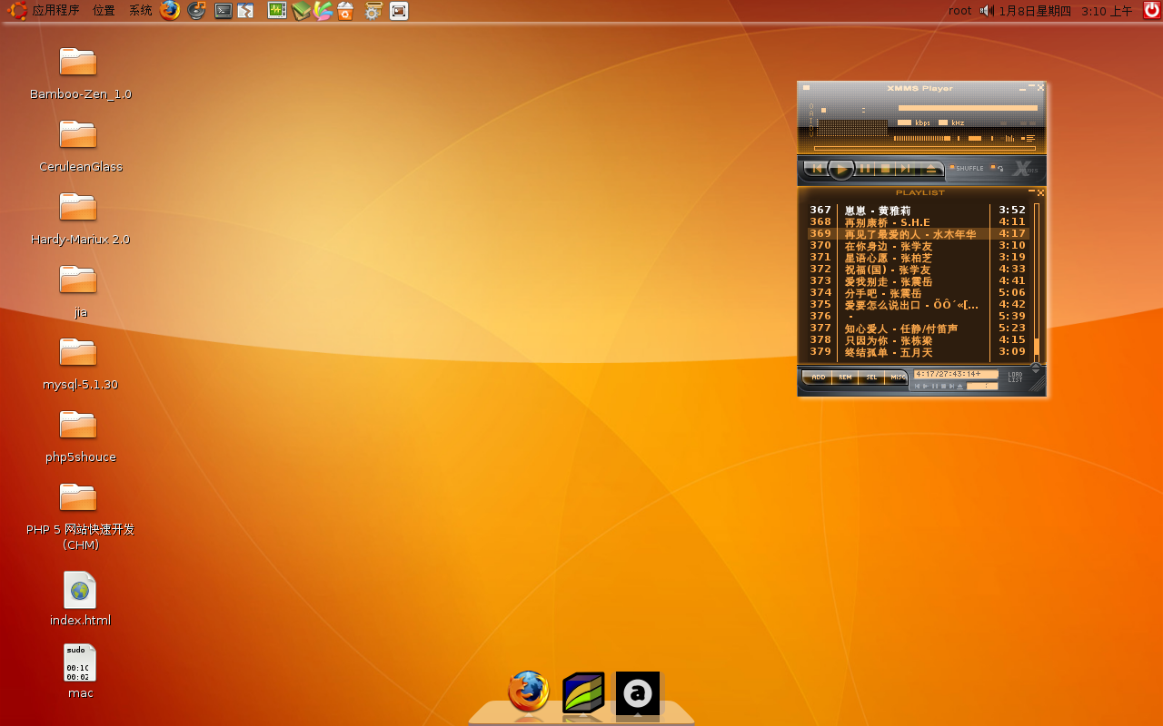The height and width of the screenshot is (726, 1163).
Task: Click the screenshot tool icon in the top panel
Action: pyautogui.click(x=398, y=11)
